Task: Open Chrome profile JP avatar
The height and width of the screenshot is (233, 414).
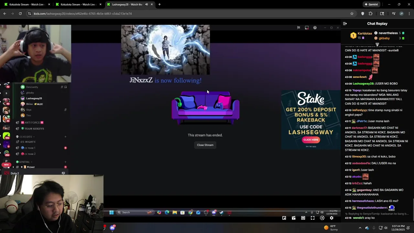Action: [401, 14]
